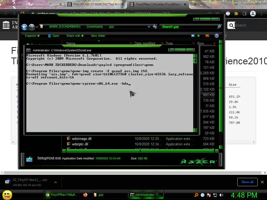Click the SetupHost.exe icon in details pane
This screenshot has width=267, height=200.
(29, 159)
